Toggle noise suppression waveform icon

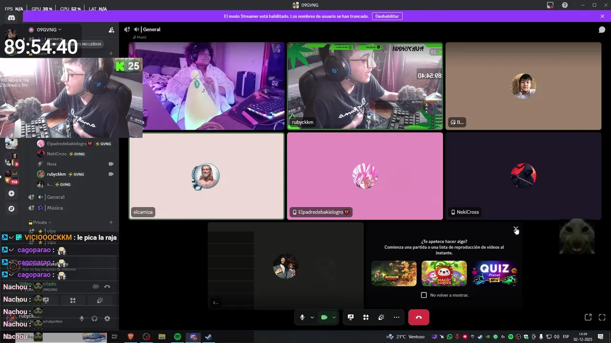click(x=95, y=287)
